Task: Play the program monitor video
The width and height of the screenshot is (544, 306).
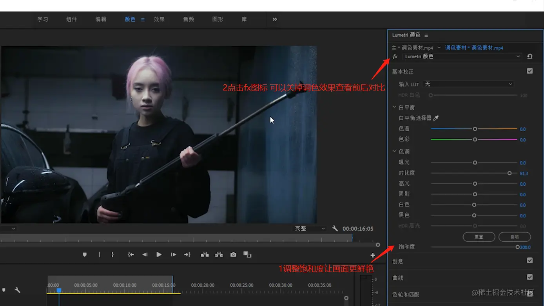Action: pyautogui.click(x=159, y=255)
